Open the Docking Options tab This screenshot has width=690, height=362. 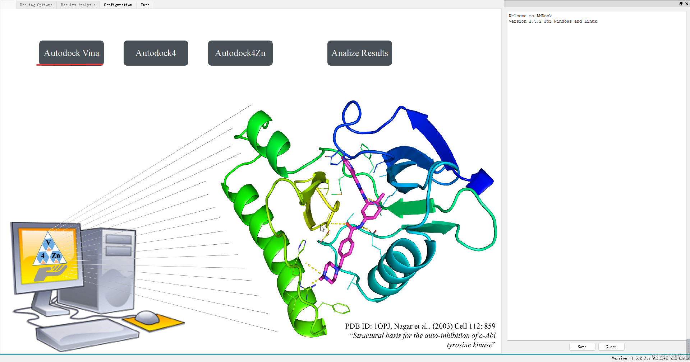[x=36, y=5]
